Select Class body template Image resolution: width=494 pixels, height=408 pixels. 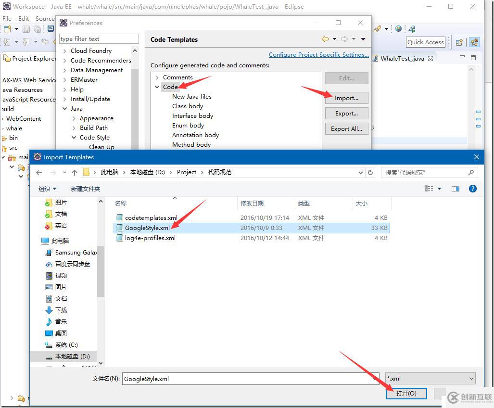pos(188,106)
